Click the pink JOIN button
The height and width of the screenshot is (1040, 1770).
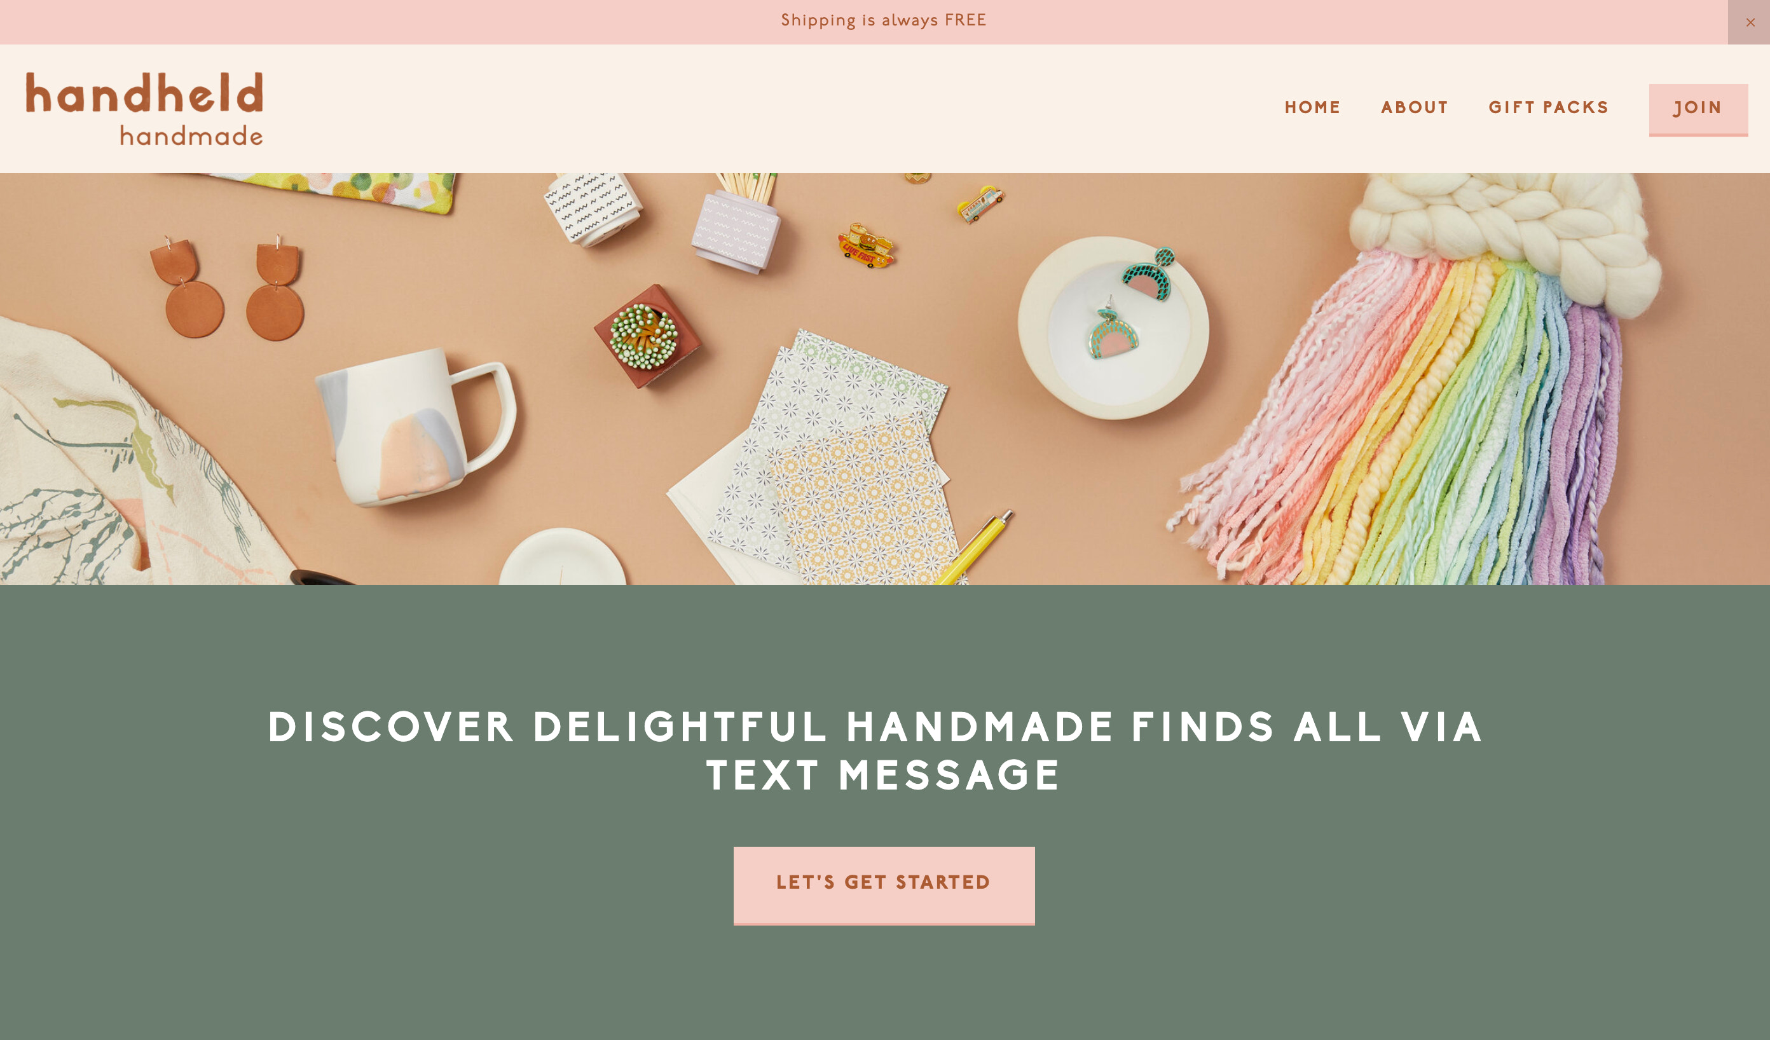1698,109
